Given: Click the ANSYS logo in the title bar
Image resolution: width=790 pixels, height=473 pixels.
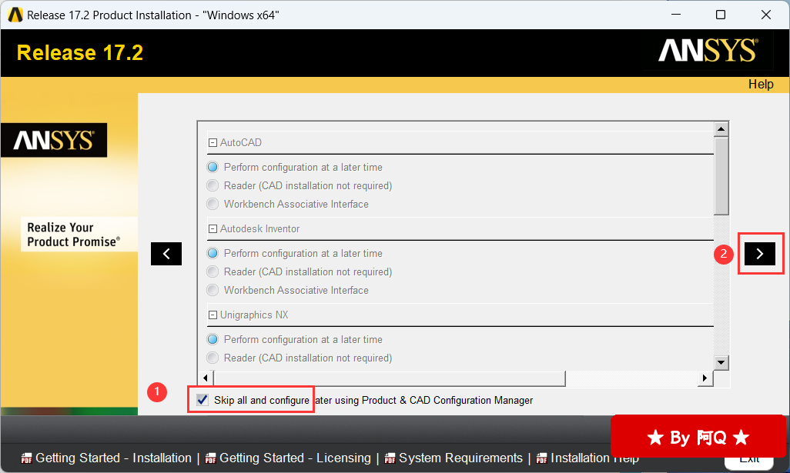Looking at the screenshot, I should [15, 15].
